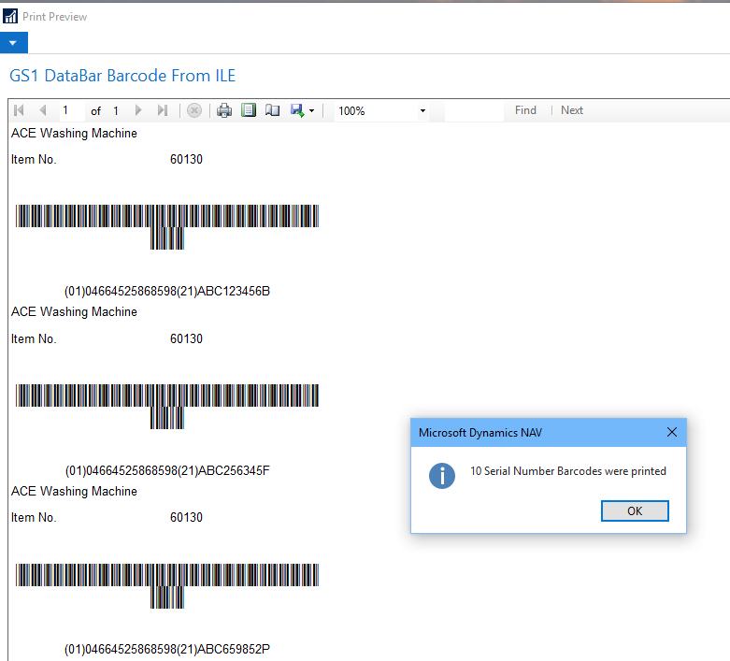Click the current page number field
The image size is (730, 661).
71,110
